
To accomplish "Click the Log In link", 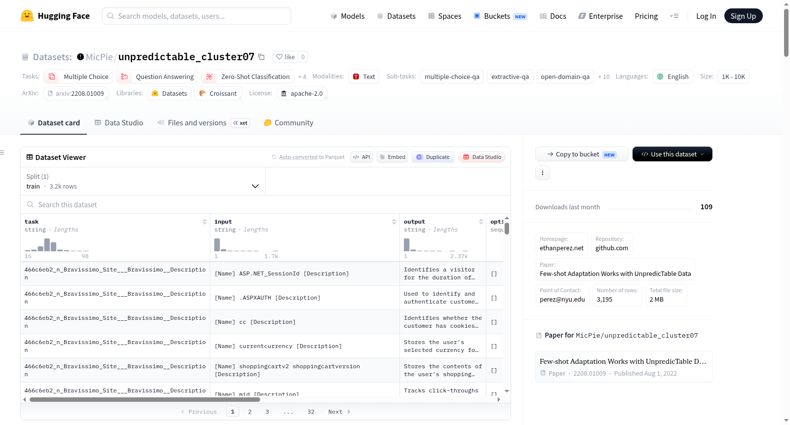I will (706, 16).
